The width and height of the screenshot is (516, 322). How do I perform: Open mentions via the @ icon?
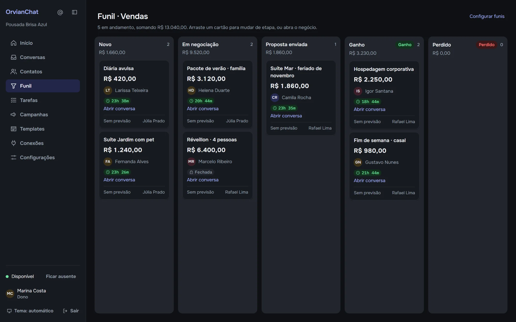click(x=60, y=12)
